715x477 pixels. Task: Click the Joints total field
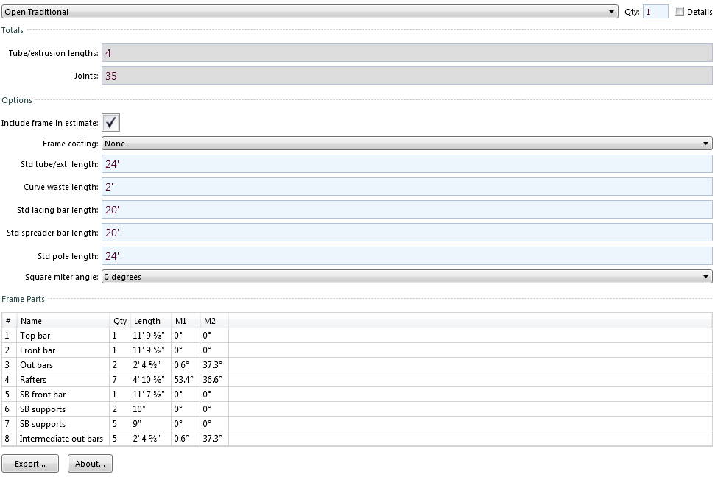406,76
